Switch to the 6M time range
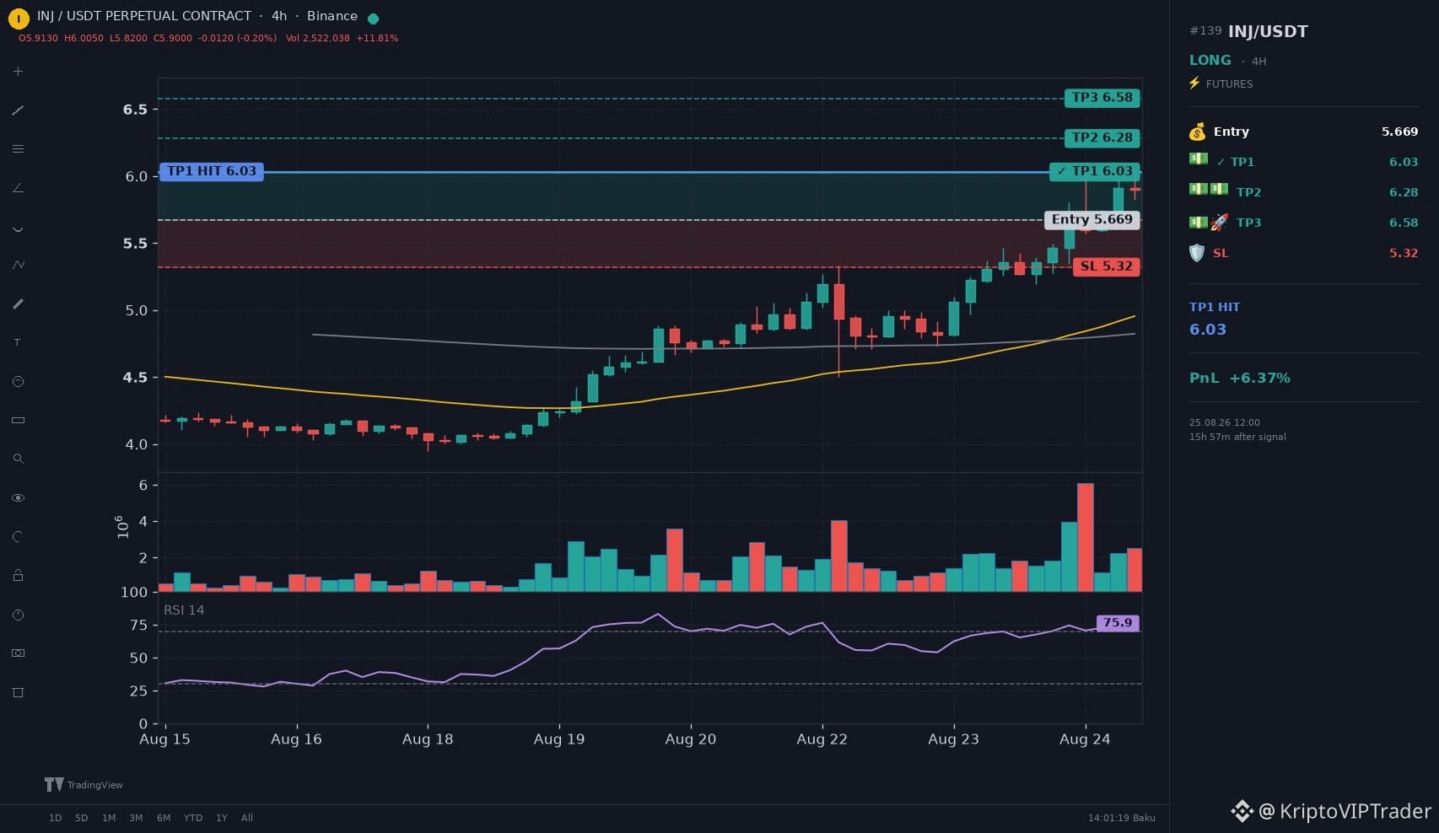This screenshot has width=1439, height=833. point(164,818)
